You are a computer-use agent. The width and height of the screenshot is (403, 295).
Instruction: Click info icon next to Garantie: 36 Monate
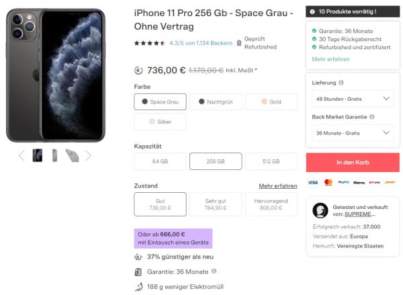(x=214, y=271)
